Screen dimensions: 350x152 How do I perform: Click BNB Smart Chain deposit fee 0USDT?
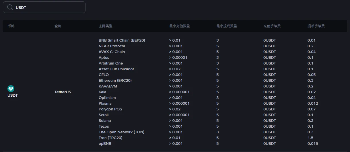pos(270,40)
